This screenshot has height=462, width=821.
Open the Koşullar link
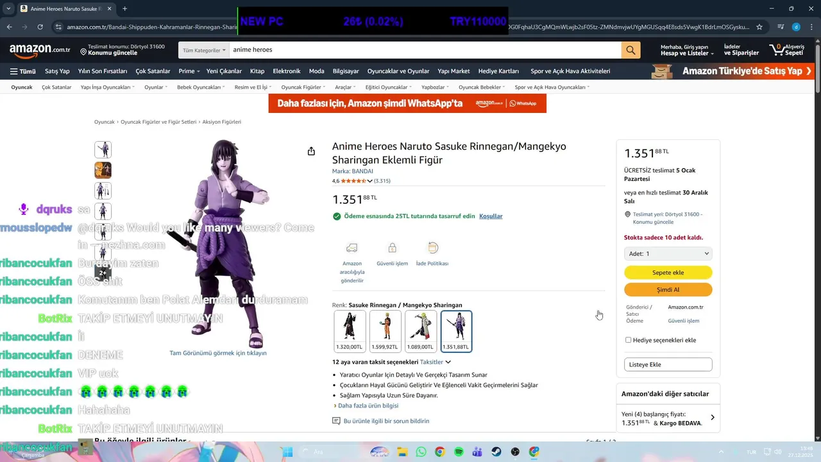pyautogui.click(x=491, y=216)
